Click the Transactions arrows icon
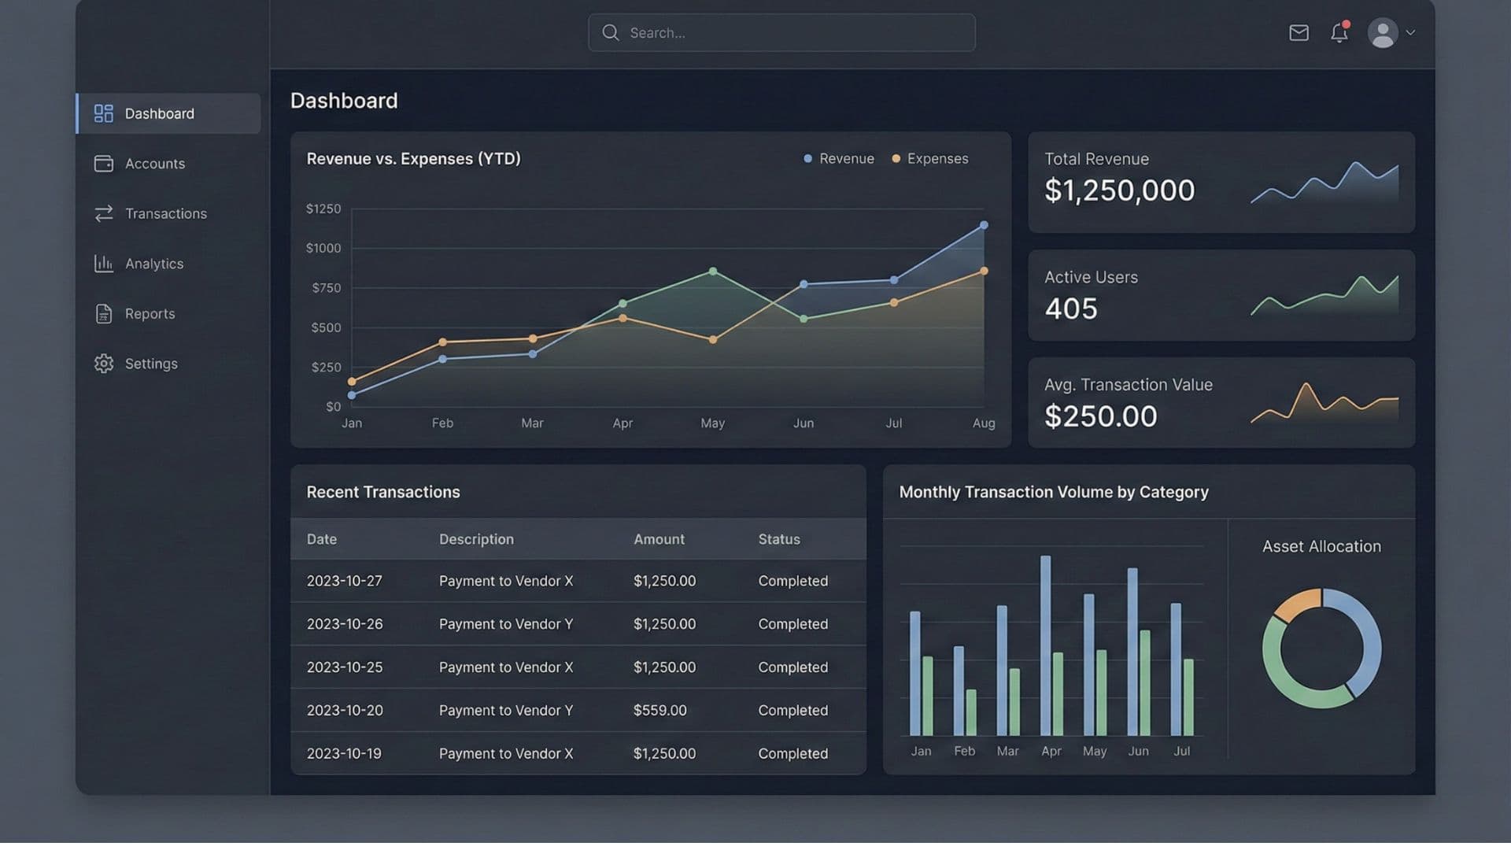Image resolution: width=1511 pixels, height=850 pixels. coord(103,213)
